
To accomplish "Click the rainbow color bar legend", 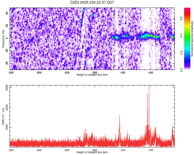I will [x=187, y=39].
